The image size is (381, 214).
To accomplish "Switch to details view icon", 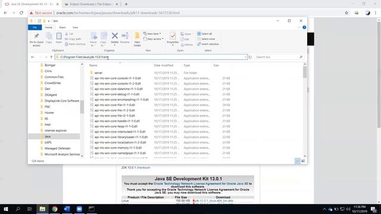I will [298, 161].
